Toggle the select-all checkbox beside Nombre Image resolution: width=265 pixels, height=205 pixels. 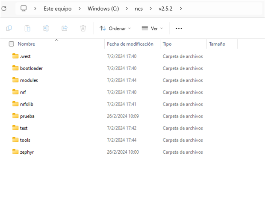pyautogui.click(x=11, y=44)
